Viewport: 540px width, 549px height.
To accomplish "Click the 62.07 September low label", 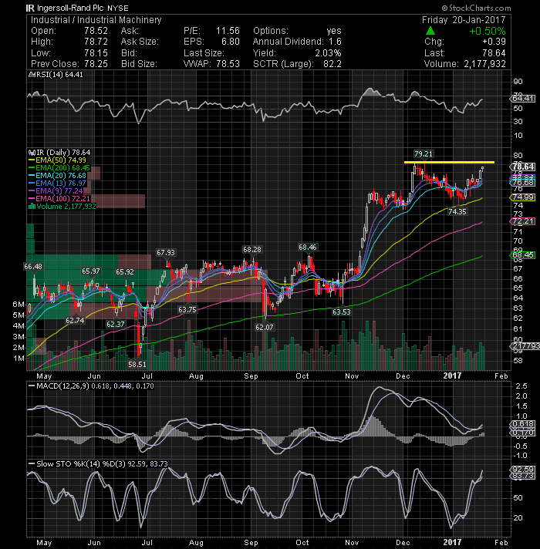I will [264, 328].
